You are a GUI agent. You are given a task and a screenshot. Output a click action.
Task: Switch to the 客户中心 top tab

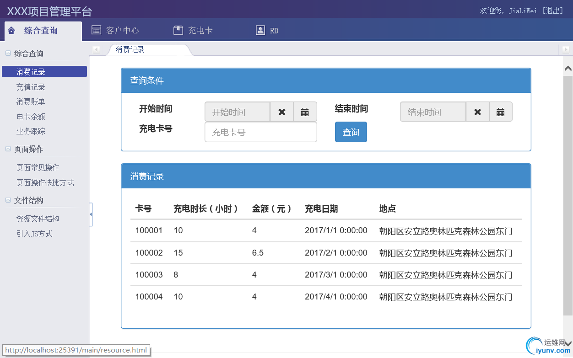[x=122, y=31]
